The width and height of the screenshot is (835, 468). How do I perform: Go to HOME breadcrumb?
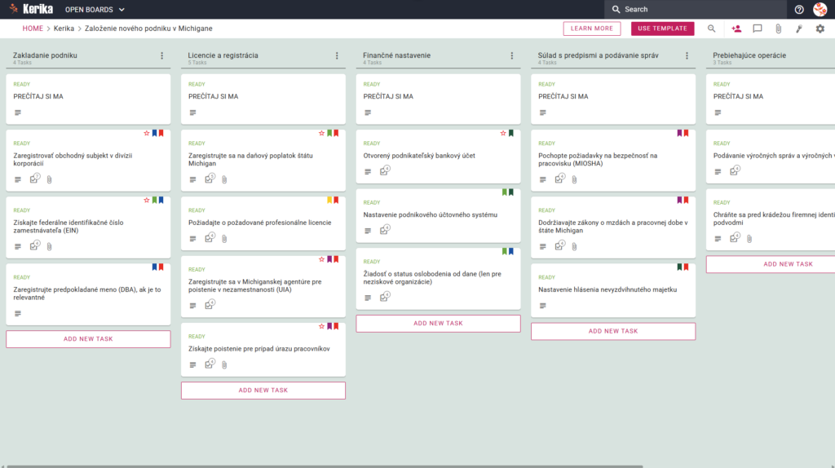(33, 29)
